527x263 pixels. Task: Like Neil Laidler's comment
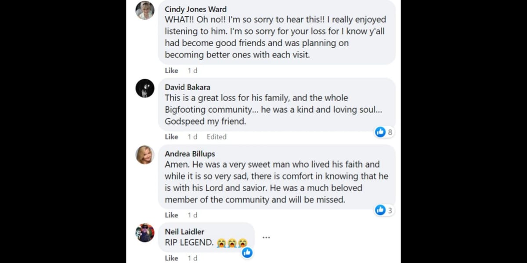tap(171, 258)
